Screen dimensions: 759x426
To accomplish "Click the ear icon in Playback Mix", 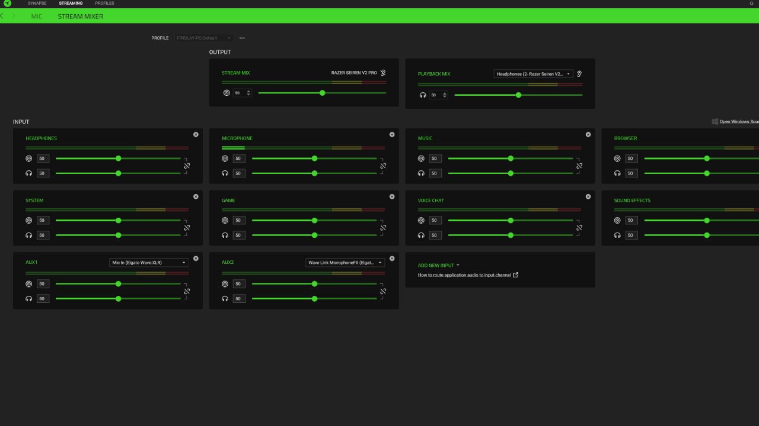I will point(579,74).
